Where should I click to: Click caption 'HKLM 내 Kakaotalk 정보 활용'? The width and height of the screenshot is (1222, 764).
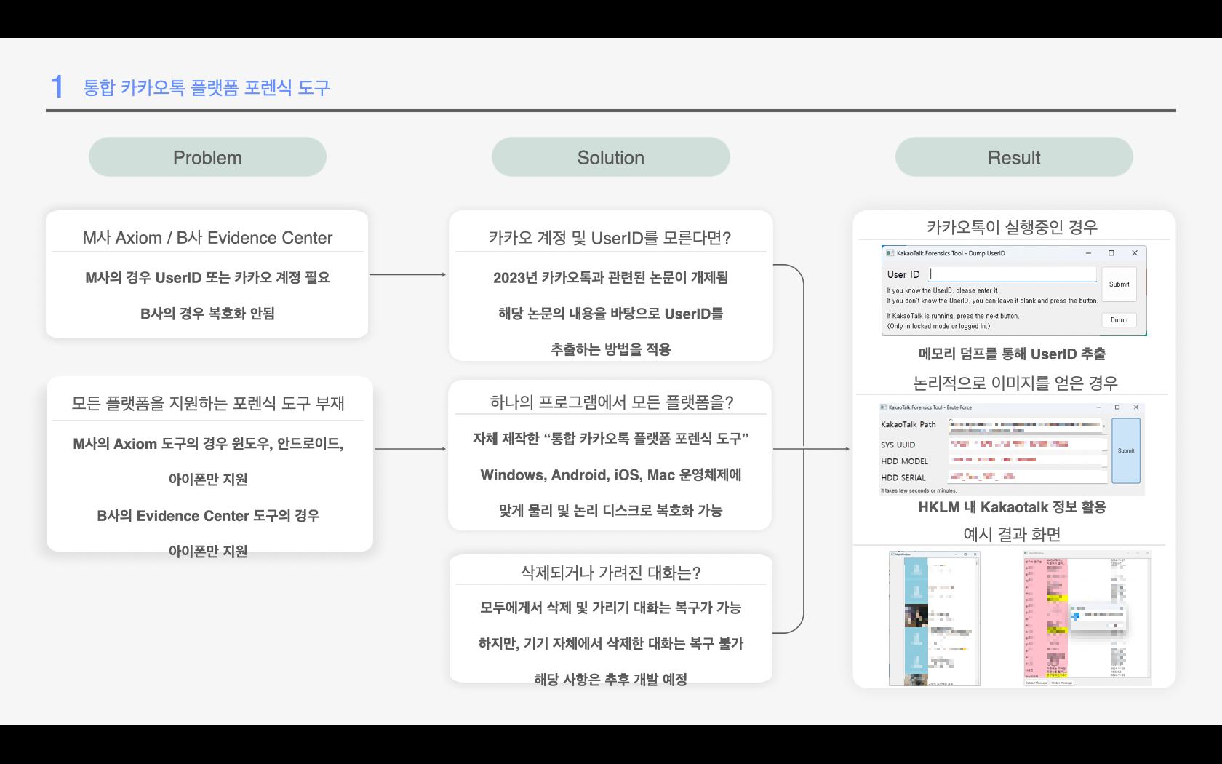click(1012, 507)
